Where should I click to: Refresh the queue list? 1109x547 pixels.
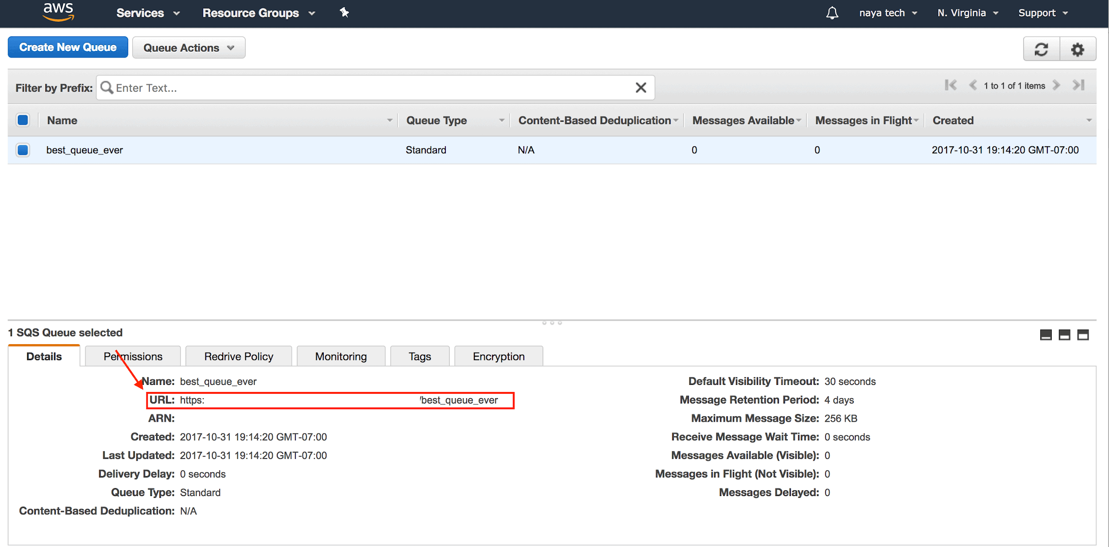(x=1041, y=49)
